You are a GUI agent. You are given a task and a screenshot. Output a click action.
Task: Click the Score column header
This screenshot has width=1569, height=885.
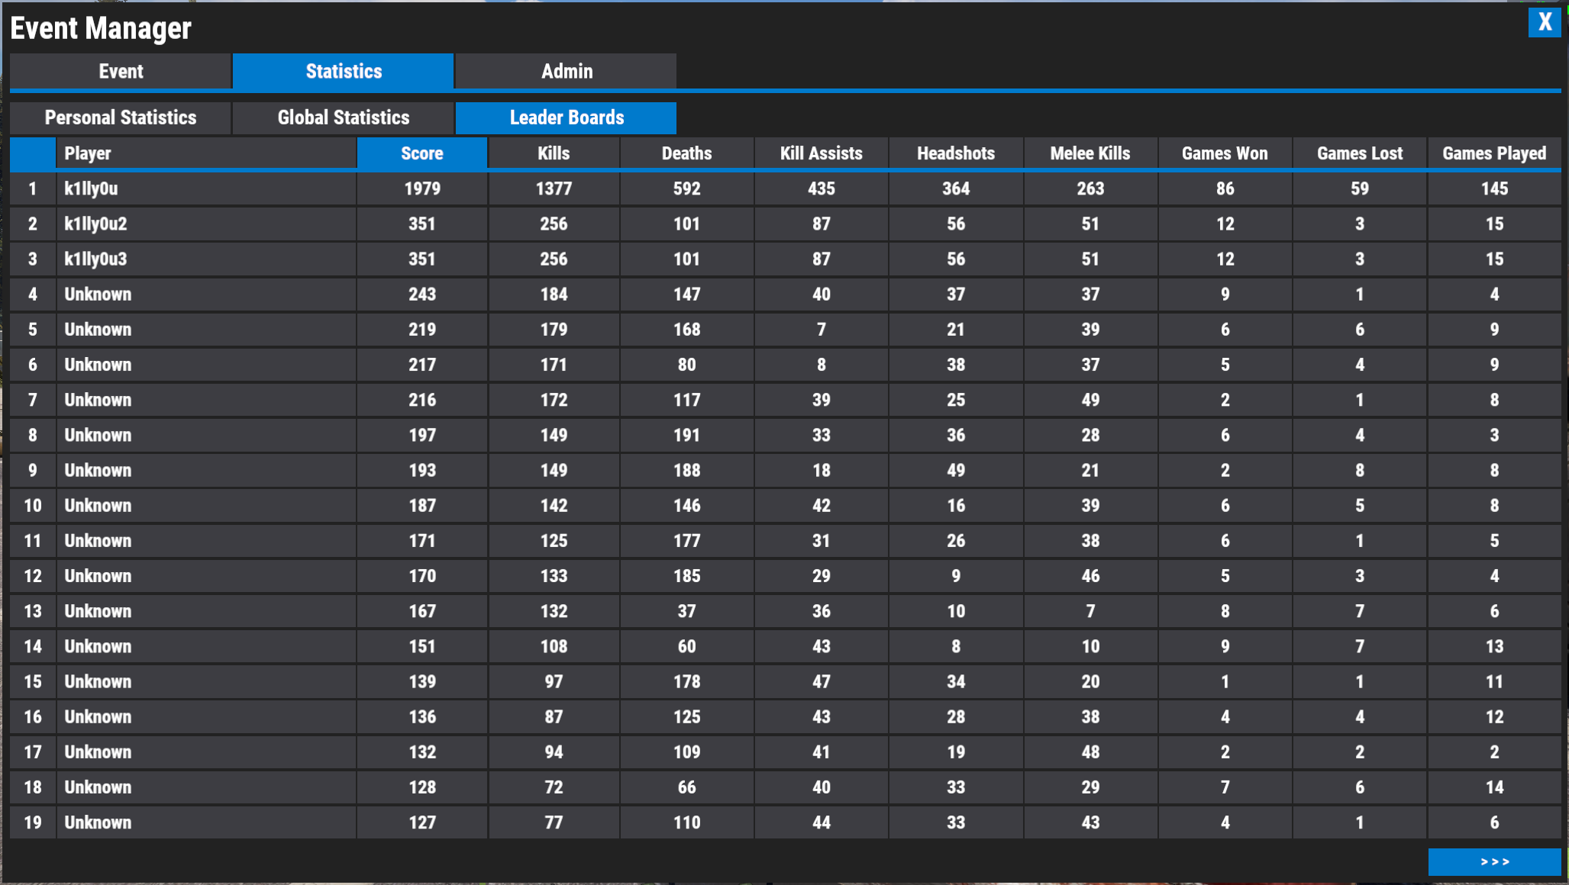pos(422,153)
